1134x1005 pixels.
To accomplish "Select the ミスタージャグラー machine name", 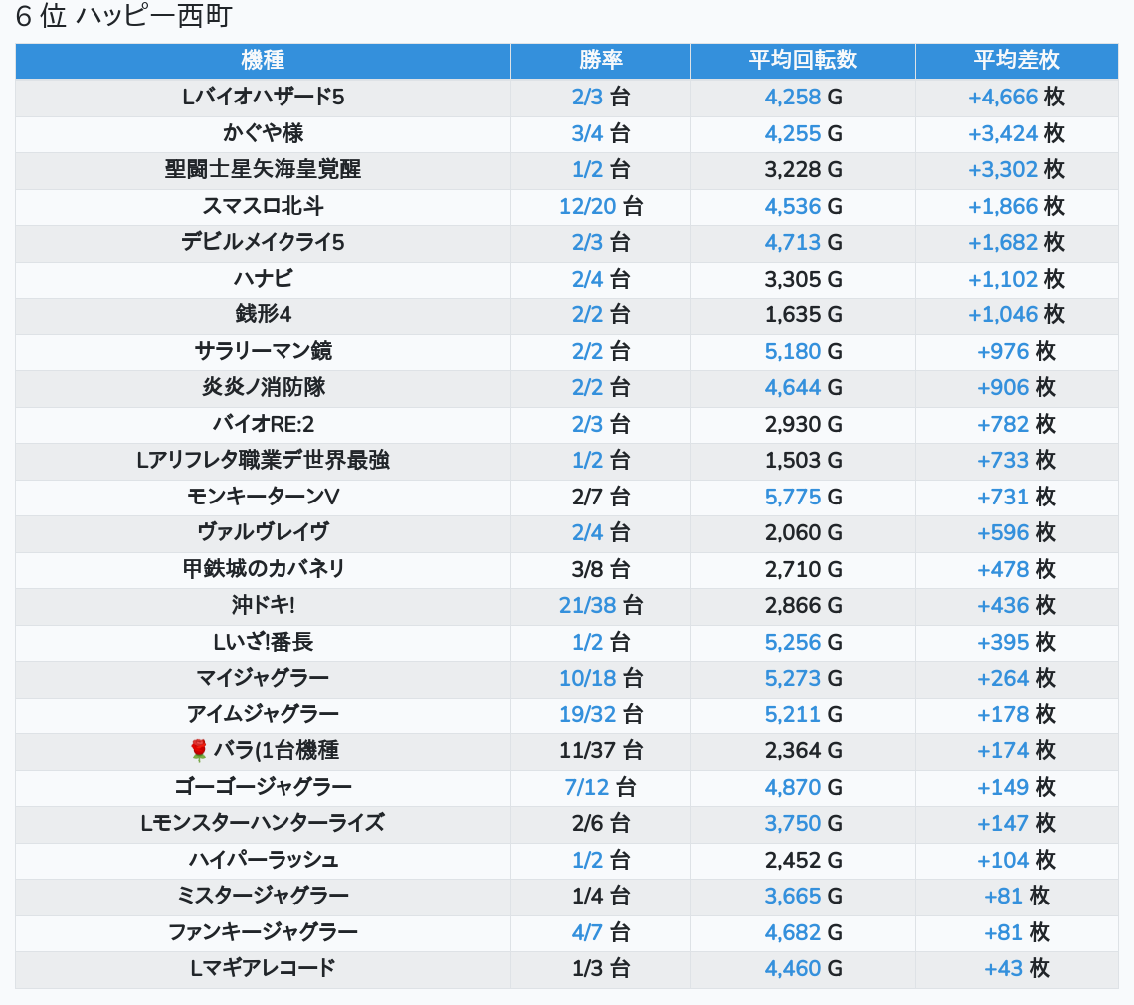I will (264, 896).
